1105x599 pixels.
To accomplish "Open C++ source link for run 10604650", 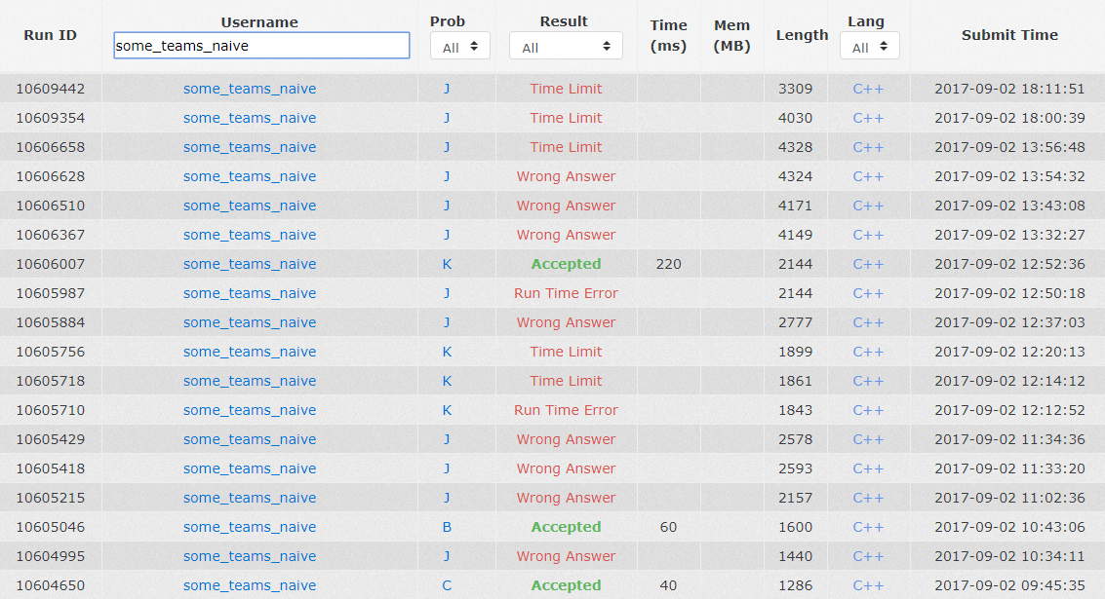I will pyautogui.click(x=868, y=585).
